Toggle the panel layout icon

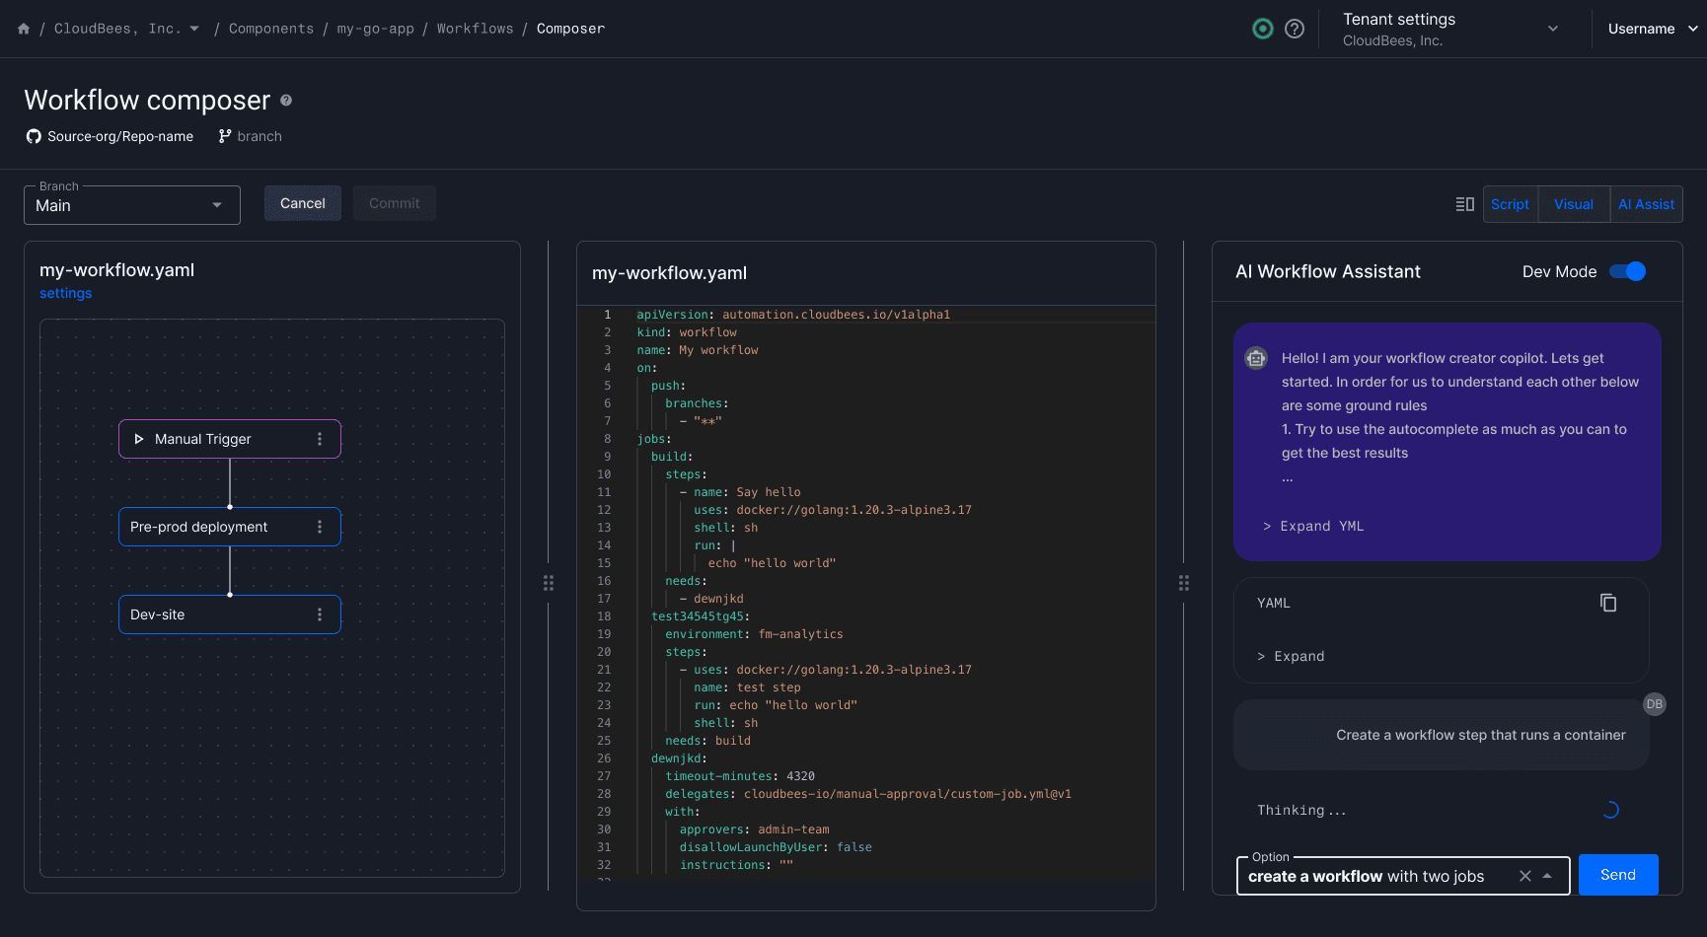[x=1465, y=204]
